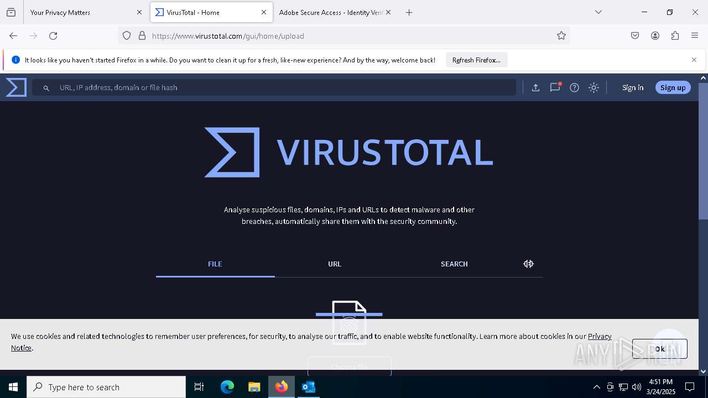Close the 'Your Privacy Matters' tab

(x=139, y=12)
